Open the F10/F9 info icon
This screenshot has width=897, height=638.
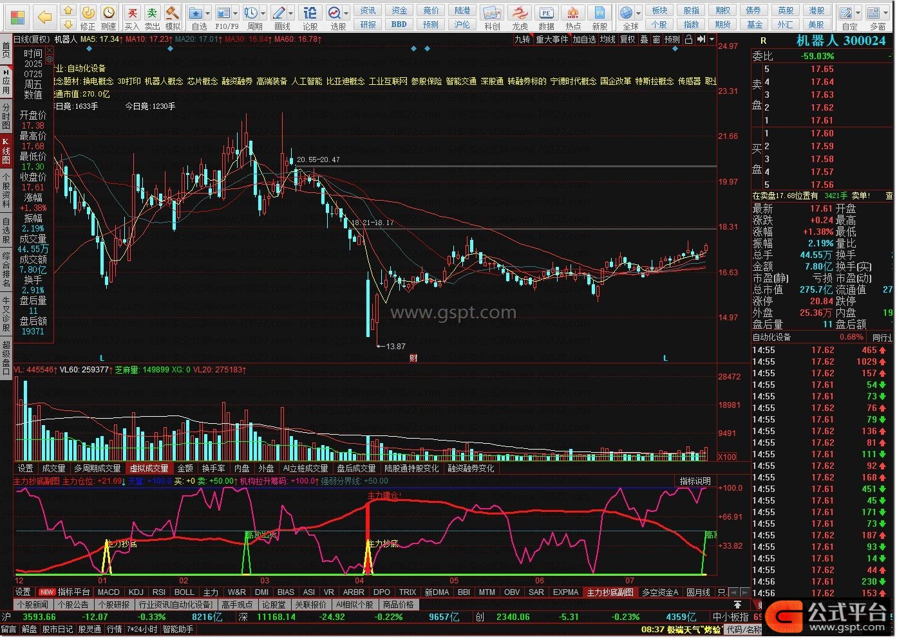tap(224, 18)
